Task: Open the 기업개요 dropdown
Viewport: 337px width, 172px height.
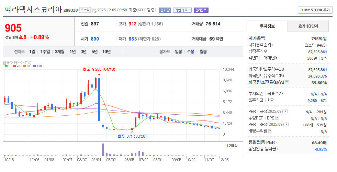Action: click(182, 10)
